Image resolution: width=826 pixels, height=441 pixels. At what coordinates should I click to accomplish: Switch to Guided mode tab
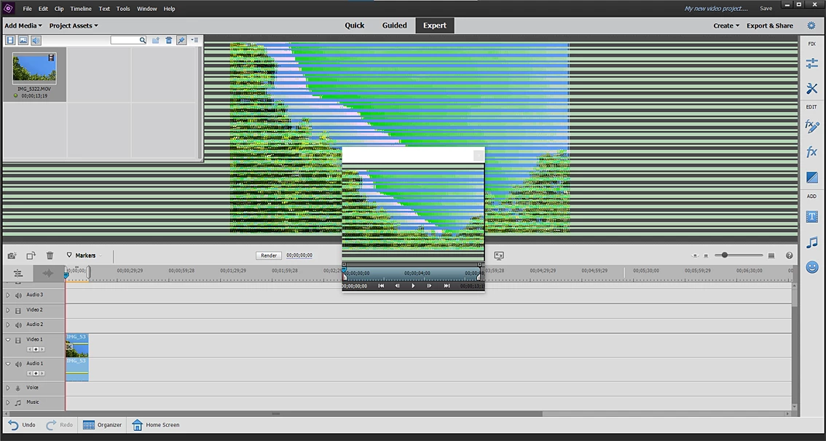tap(395, 25)
